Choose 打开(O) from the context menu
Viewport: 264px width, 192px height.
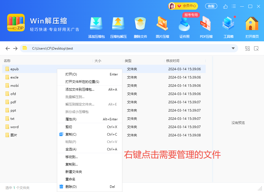pos(90,74)
